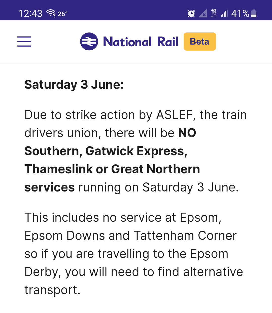Tap the alarm clock status icon
This screenshot has width=272, height=313.
click(191, 13)
